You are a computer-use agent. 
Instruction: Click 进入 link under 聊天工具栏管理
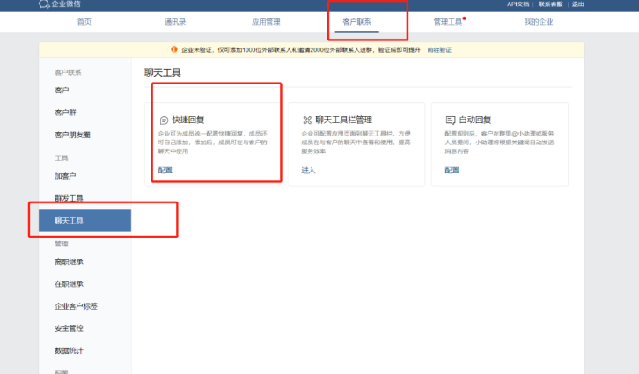[308, 170]
